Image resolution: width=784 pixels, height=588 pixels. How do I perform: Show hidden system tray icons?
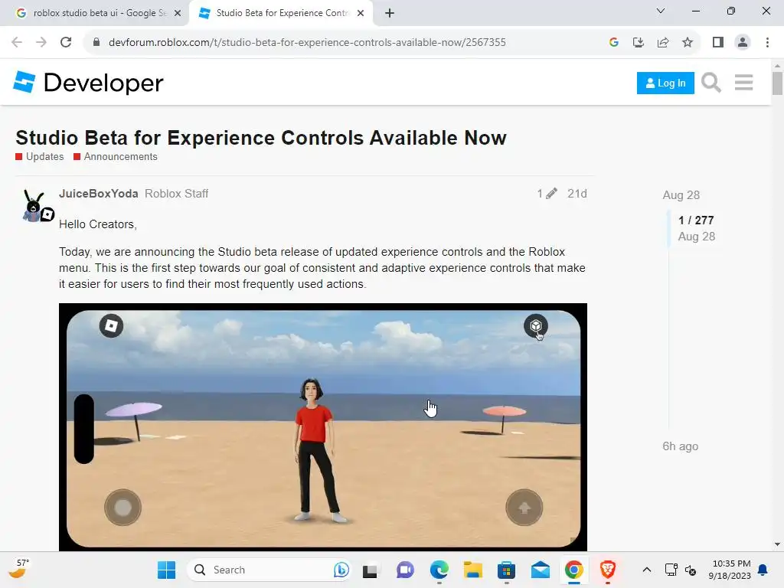646,570
